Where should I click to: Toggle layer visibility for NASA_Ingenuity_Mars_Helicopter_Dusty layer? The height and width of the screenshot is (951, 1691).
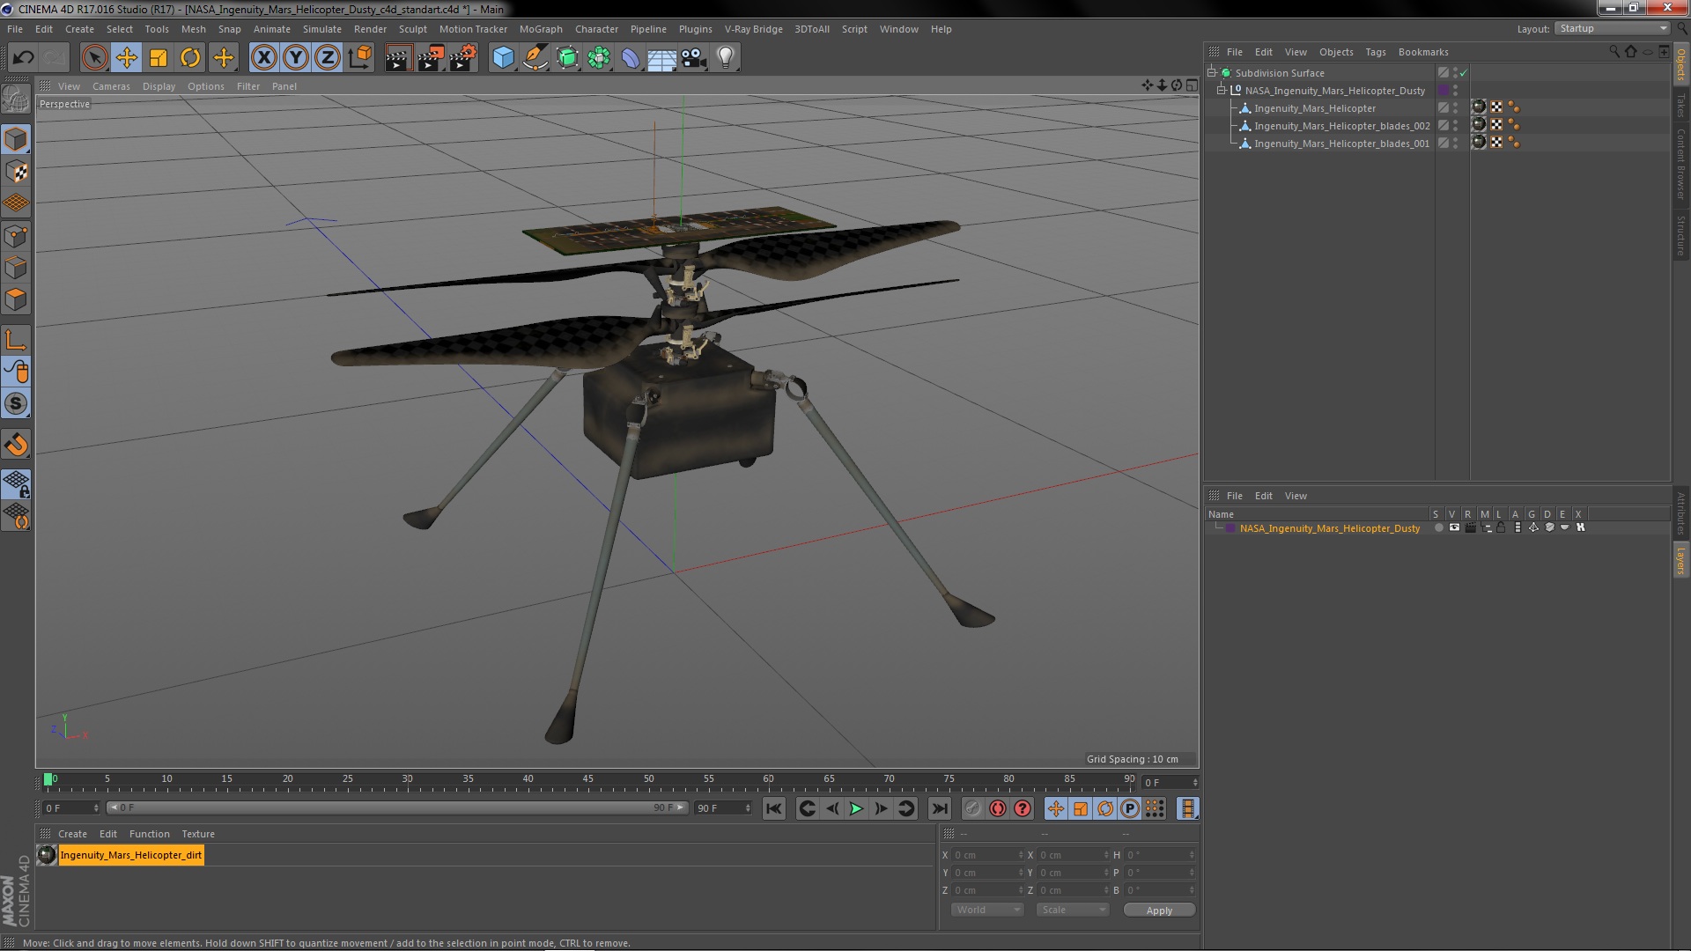(1454, 528)
